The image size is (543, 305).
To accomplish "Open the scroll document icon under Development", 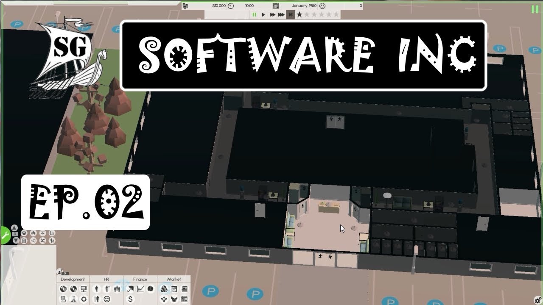I will [x=63, y=299].
